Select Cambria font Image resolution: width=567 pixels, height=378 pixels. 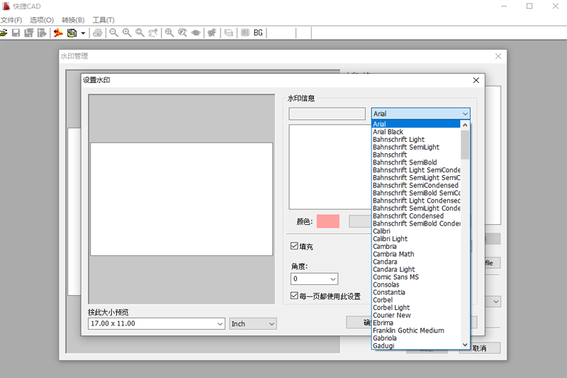[x=416, y=246]
